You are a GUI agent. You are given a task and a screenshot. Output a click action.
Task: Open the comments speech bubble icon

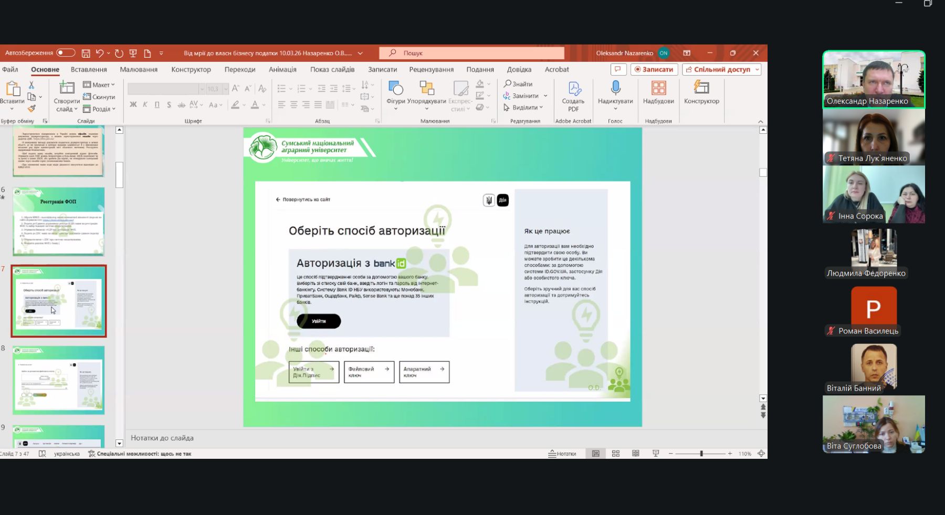pos(618,69)
